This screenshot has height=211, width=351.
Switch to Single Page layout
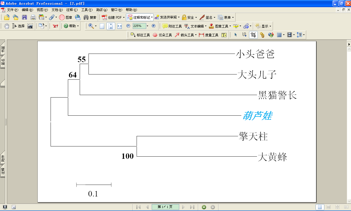coord(319,207)
